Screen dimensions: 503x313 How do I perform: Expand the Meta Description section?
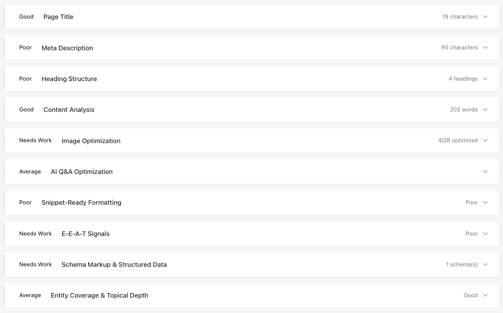[x=485, y=48]
